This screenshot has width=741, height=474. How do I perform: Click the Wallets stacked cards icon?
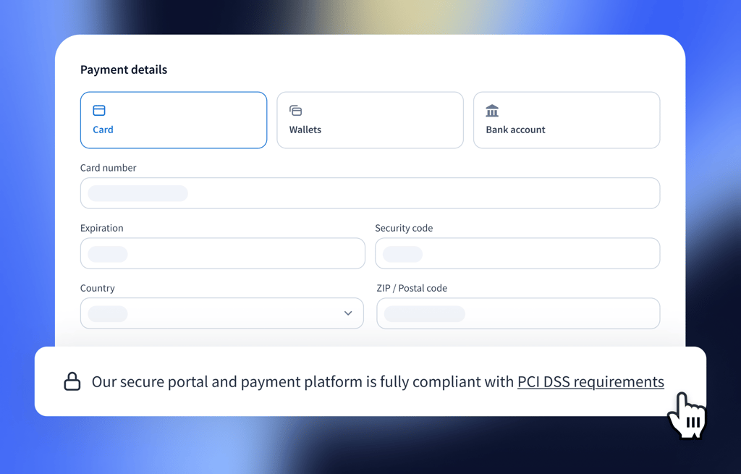[x=295, y=111]
